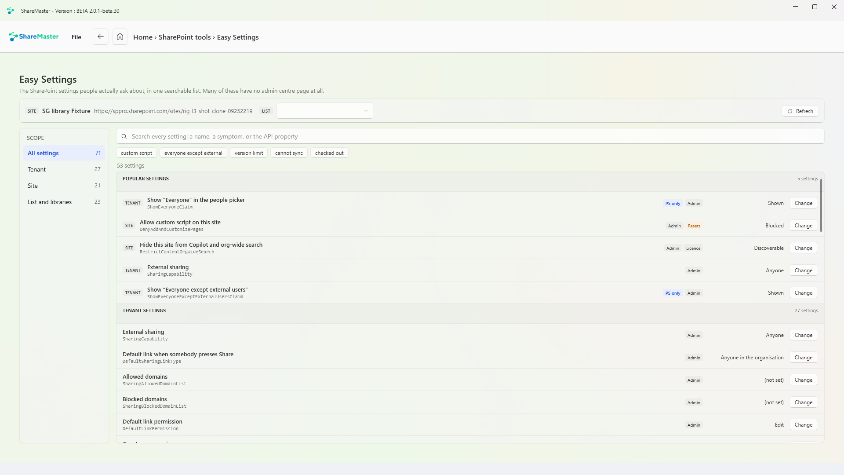The height and width of the screenshot is (475, 844).
Task: Click the Home breadcrumb link
Action: coord(143,37)
